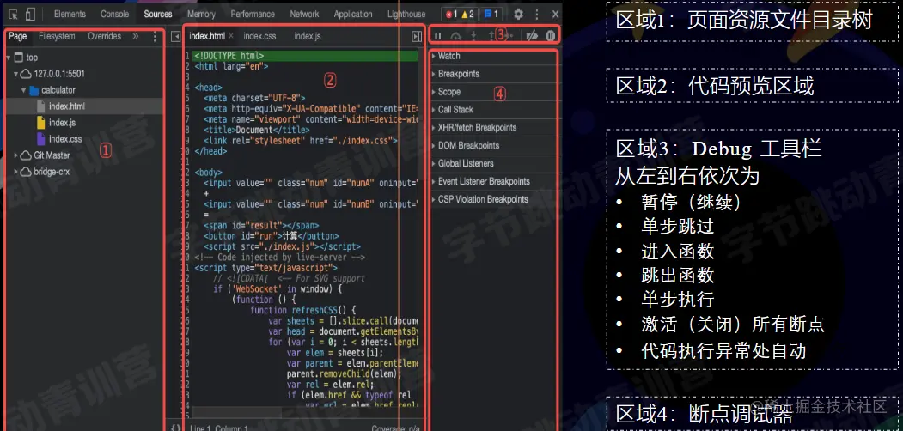The width and height of the screenshot is (903, 431).
Task: Click the cloud icon next to 127.0.0.1:5501
Action: click(25, 74)
